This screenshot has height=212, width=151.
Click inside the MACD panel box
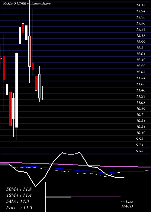tap(83, 197)
